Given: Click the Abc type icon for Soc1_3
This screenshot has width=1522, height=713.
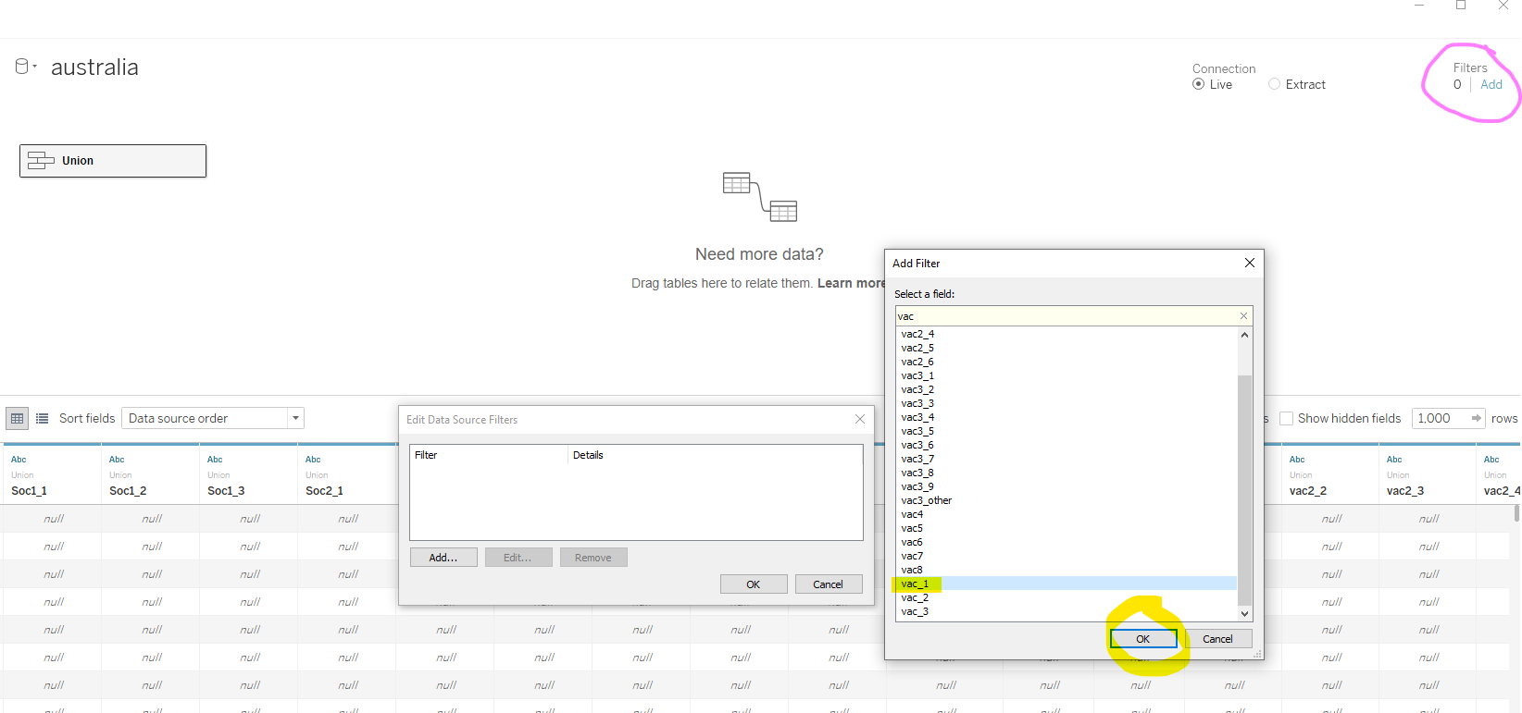Looking at the screenshot, I should 215,460.
